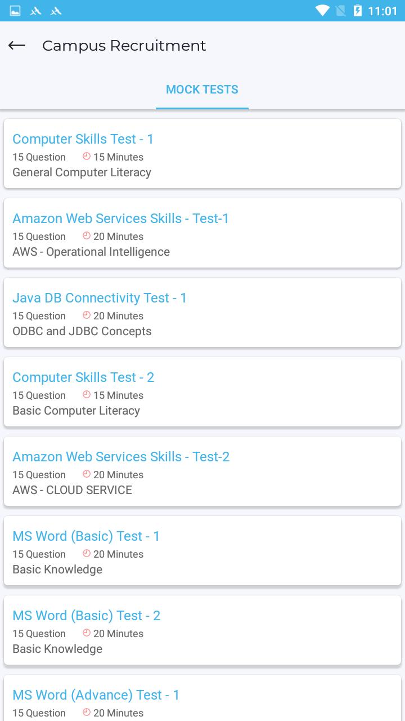Open Computer Skills Test - 1
This screenshot has width=405, height=721.
point(83,139)
